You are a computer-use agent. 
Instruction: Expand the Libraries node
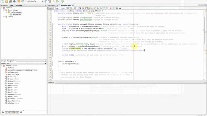pyautogui.click(x=4, y=17)
